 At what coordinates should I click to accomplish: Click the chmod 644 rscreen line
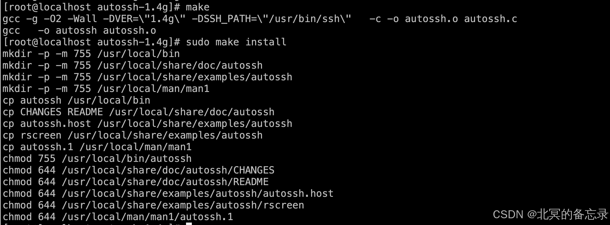153,205
